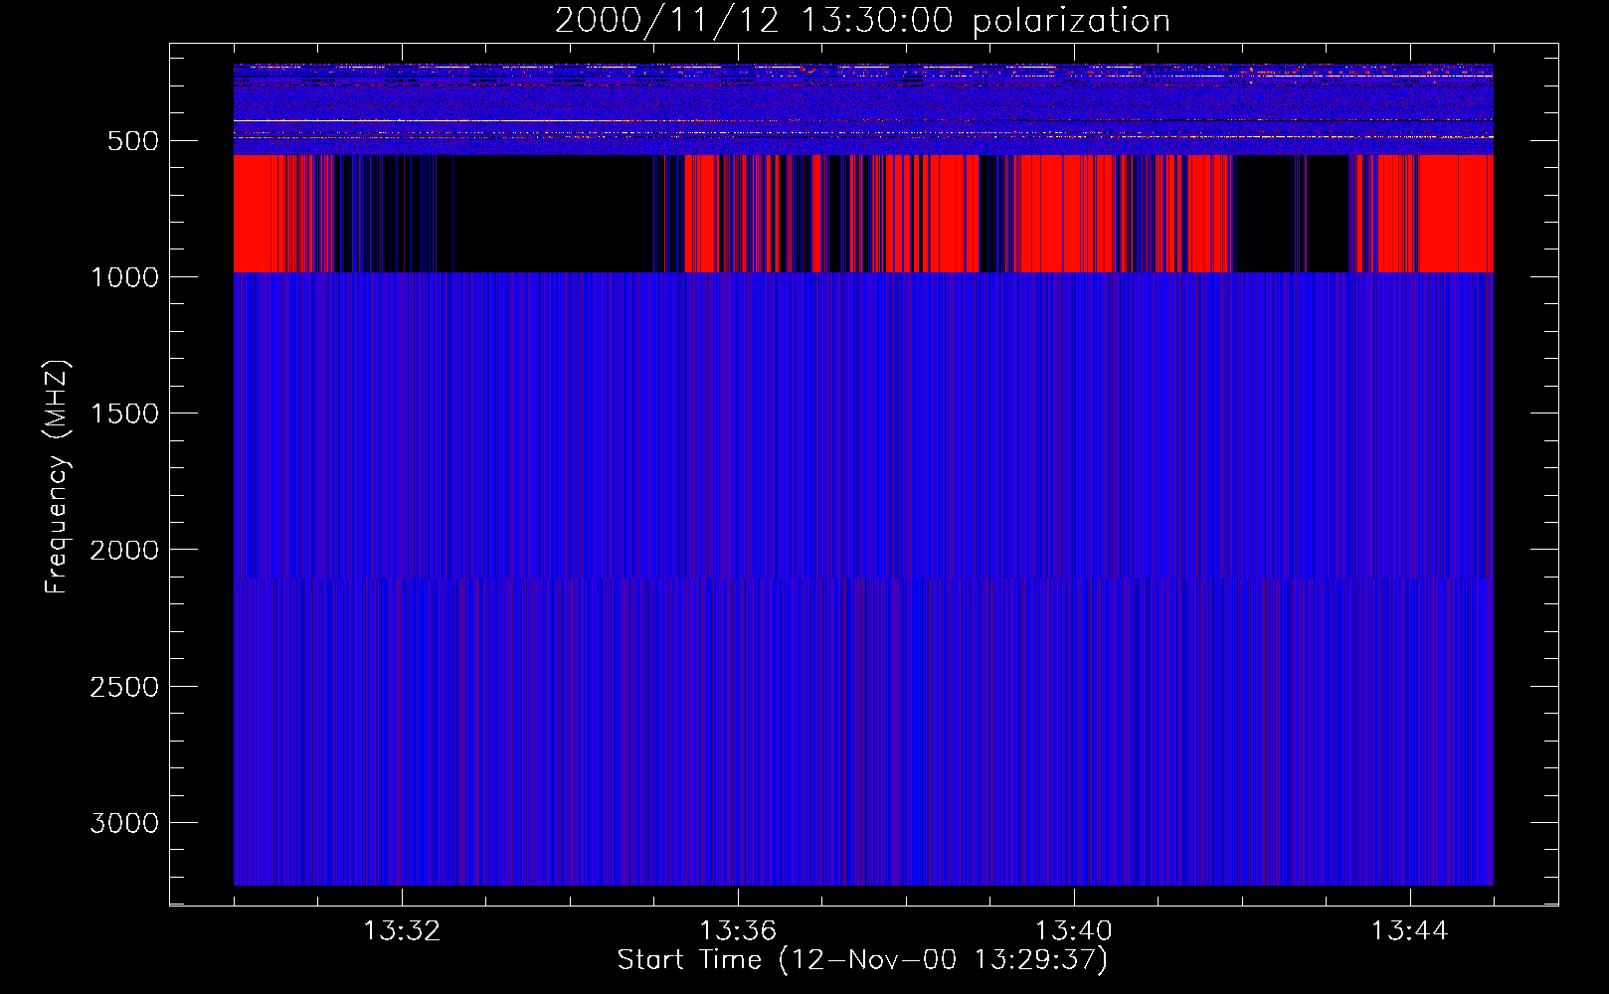Screen dimensions: 1609x994
Task: Click the 13:40 time tick label
Action: click(x=1074, y=931)
